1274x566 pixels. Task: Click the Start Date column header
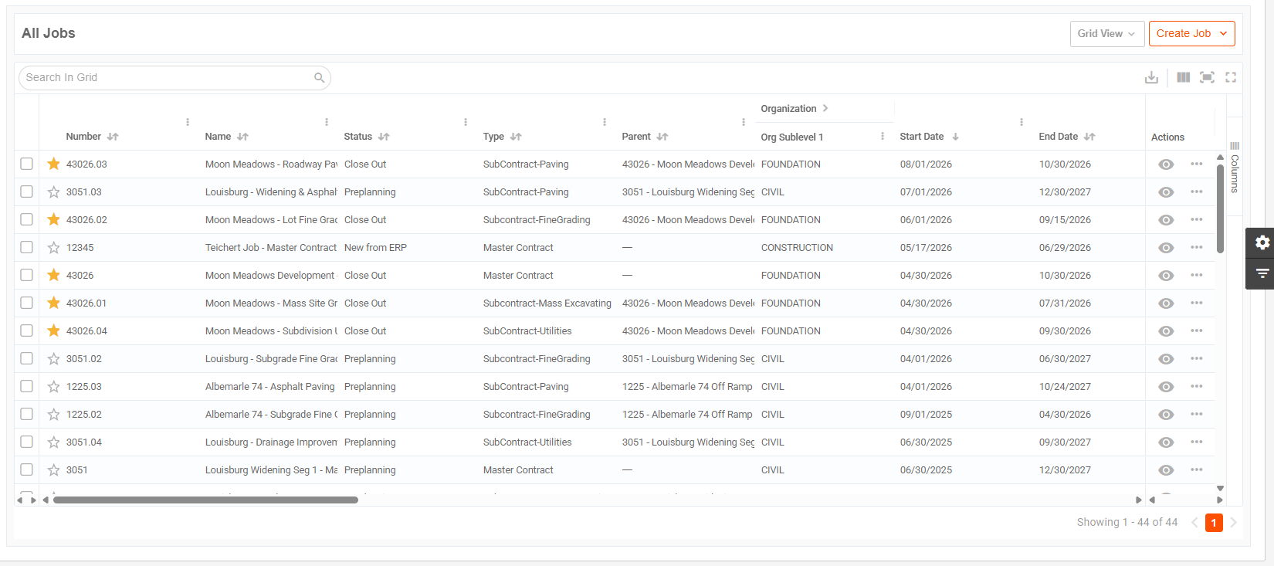pyautogui.click(x=922, y=137)
